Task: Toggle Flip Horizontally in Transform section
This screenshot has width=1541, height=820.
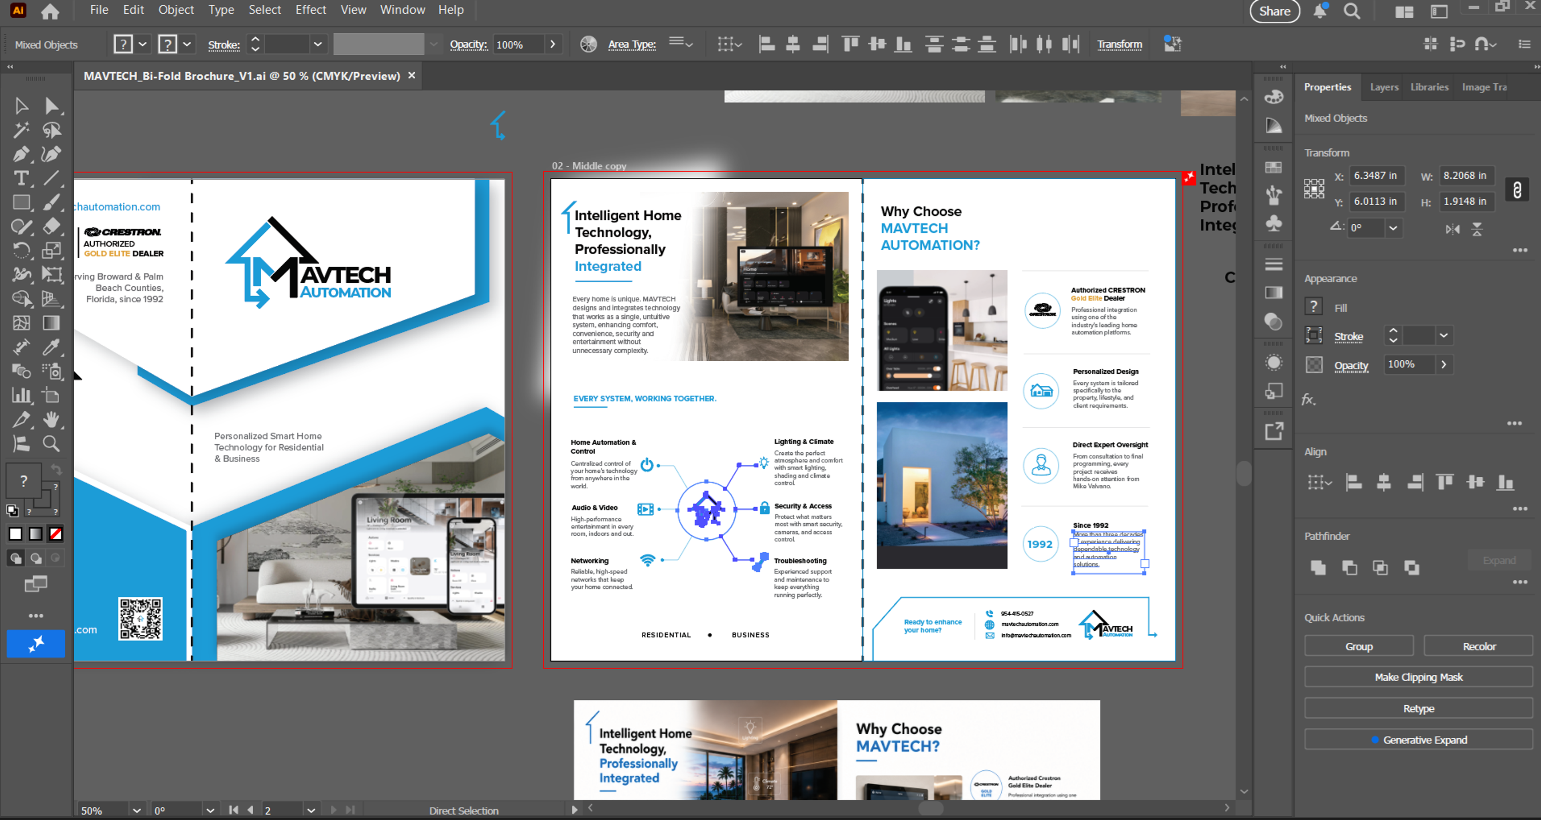Action: click(1452, 229)
